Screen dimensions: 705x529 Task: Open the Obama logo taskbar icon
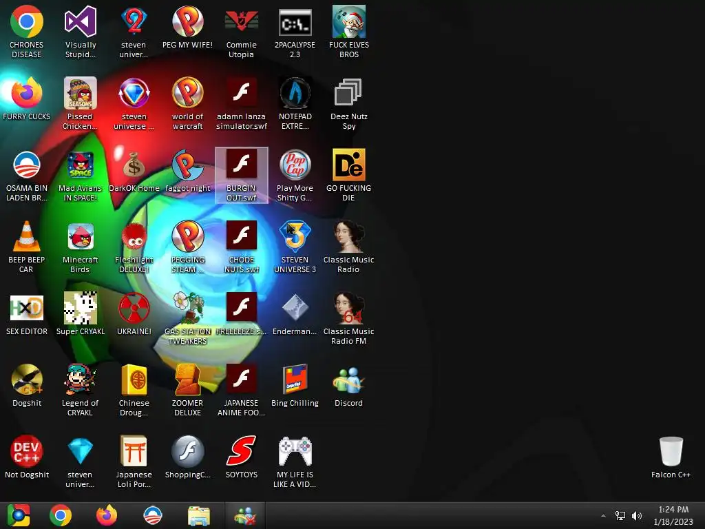(152, 515)
